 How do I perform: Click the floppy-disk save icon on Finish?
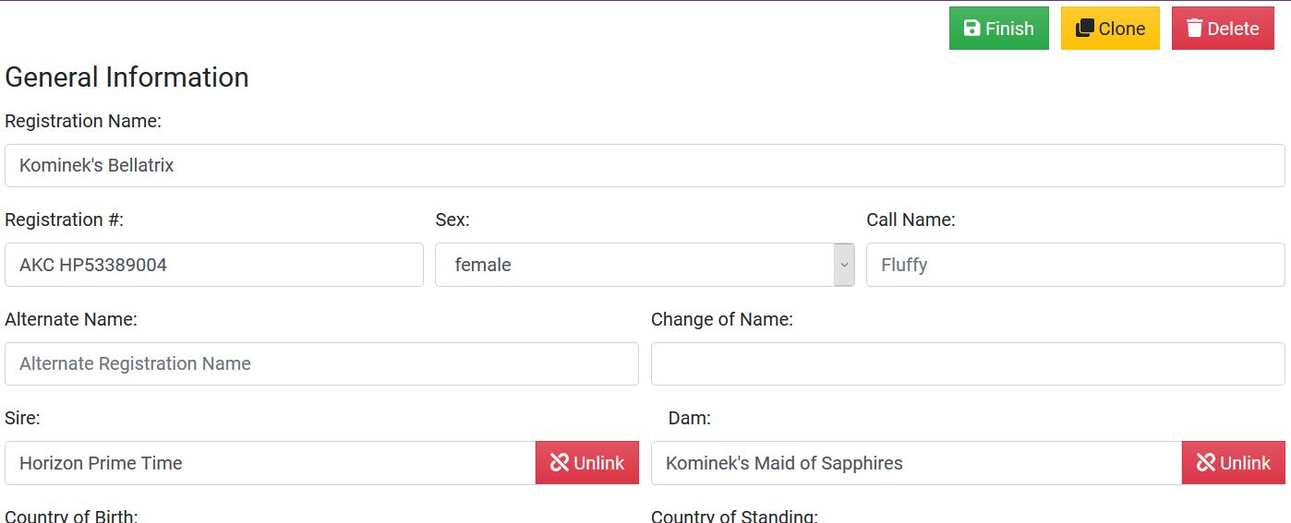pyautogui.click(x=971, y=29)
